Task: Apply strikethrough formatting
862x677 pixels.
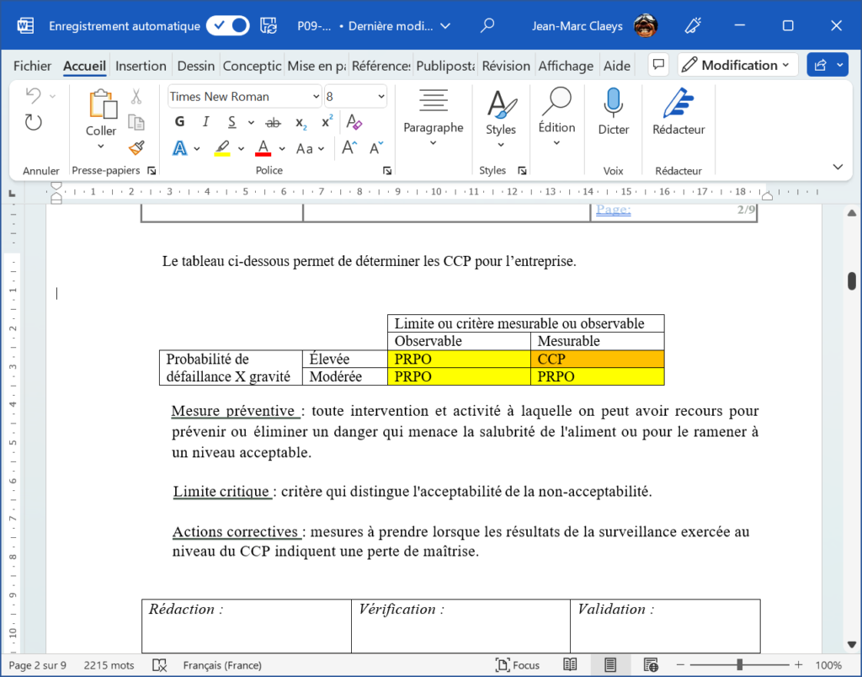Action: tap(273, 123)
